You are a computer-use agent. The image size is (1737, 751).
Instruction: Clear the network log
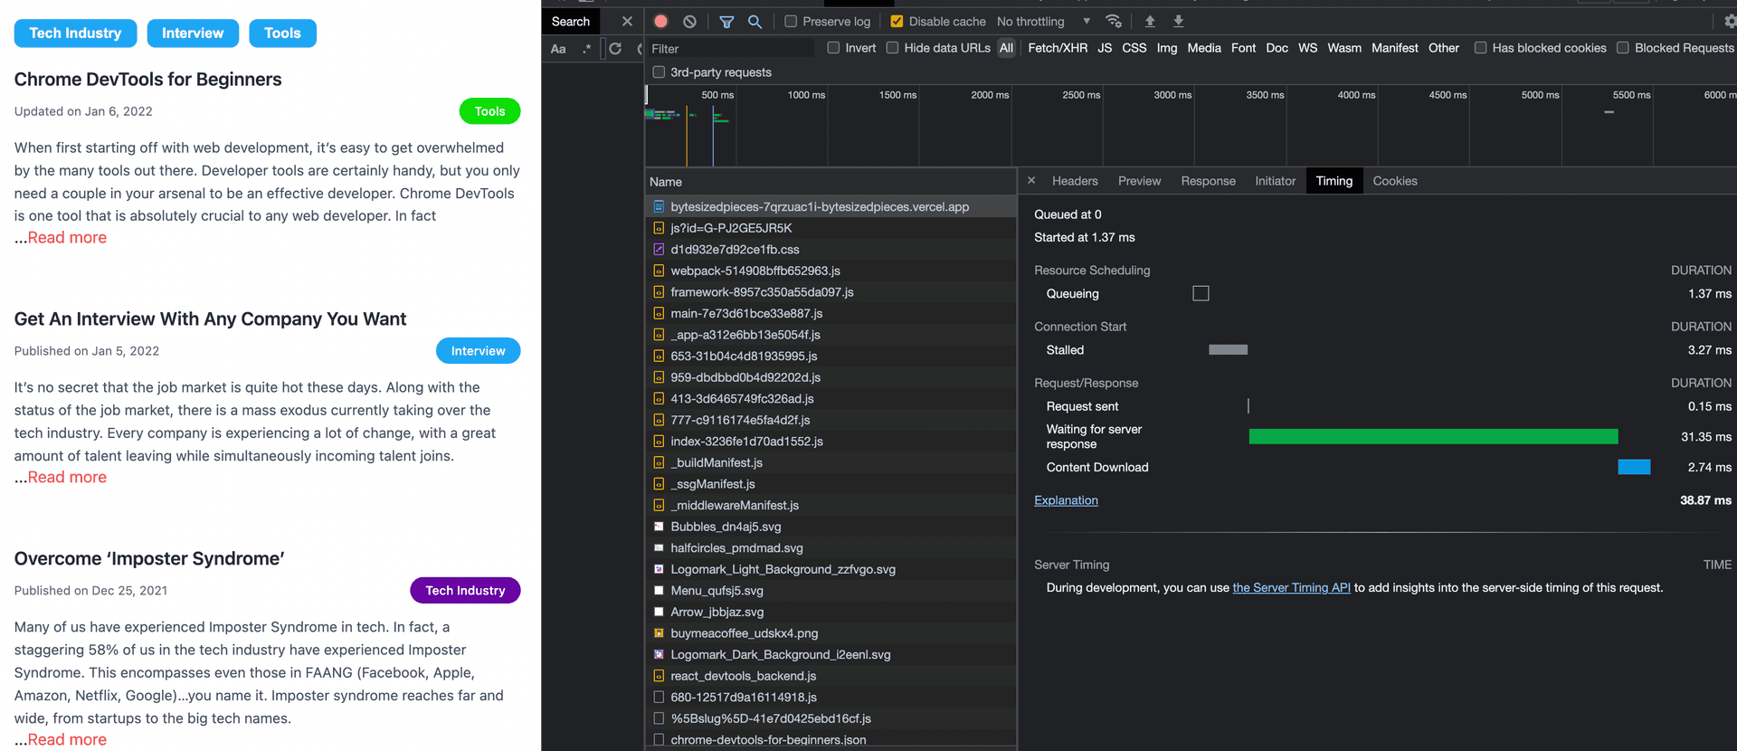coord(690,22)
